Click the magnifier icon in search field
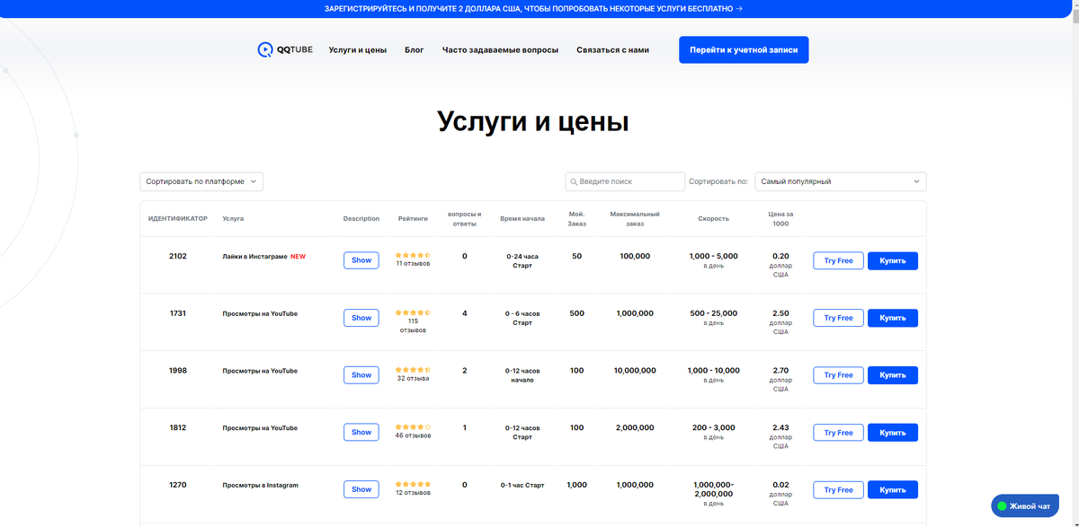 (573, 181)
